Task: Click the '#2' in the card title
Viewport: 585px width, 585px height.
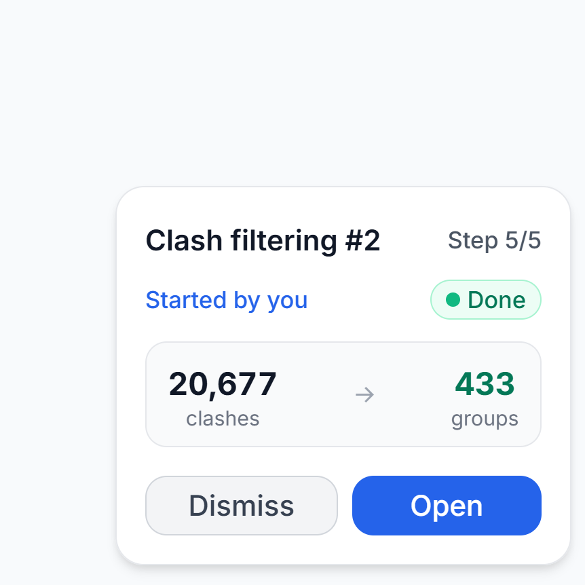Action: pos(363,241)
